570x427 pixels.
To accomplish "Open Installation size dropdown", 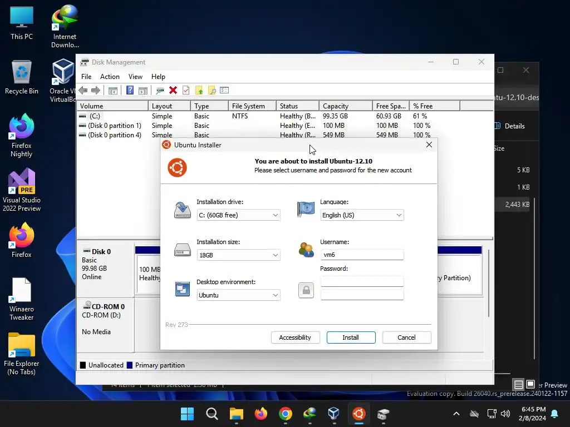I will pyautogui.click(x=238, y=255).
